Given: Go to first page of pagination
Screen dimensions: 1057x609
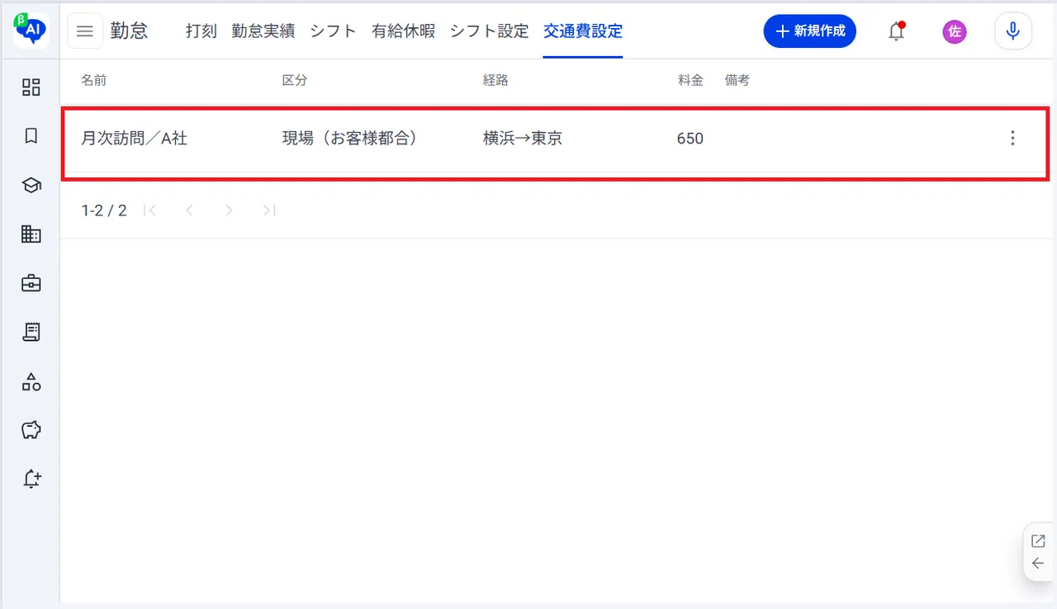Looking at the screenshot, I should click(x=149, y=210).
